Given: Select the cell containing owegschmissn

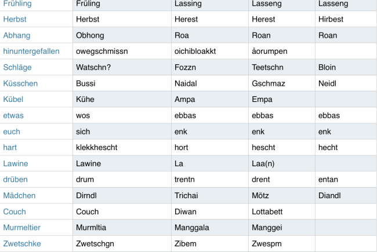Looking at the screenshot, I should point(122,51).
